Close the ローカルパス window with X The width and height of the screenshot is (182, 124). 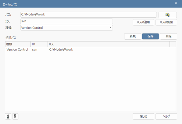point(176,3)
